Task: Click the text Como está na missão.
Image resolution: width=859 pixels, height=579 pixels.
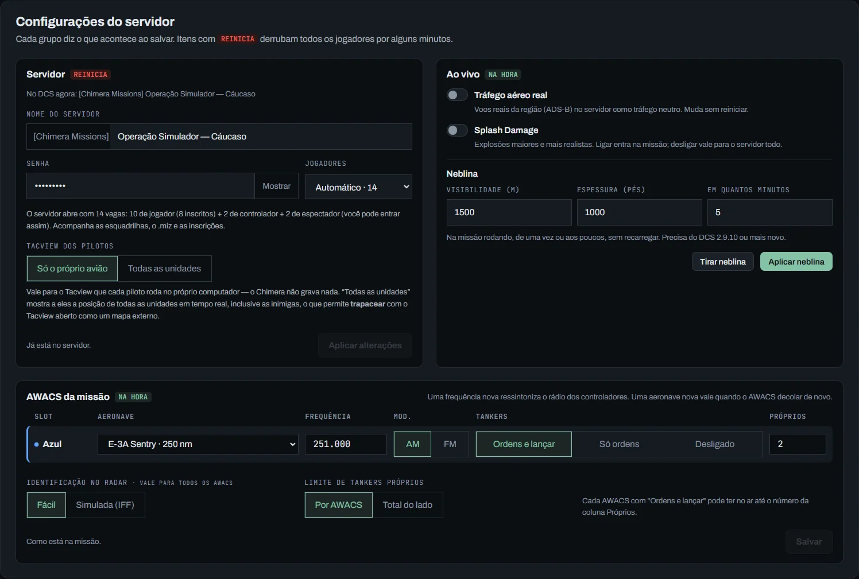Action: point(63,542)
